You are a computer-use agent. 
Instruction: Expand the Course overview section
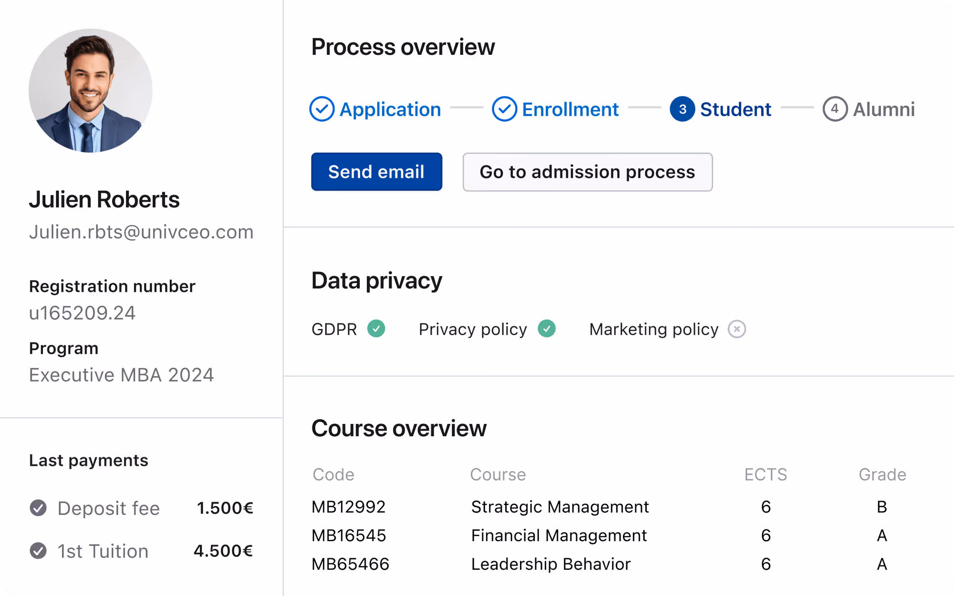click(x=399, y=428)
